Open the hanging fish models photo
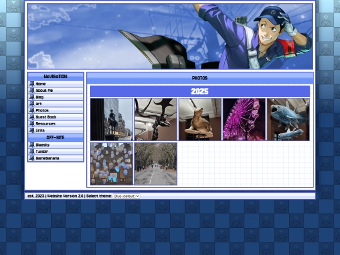The image size is (340, 255). [x=288, y=120]
